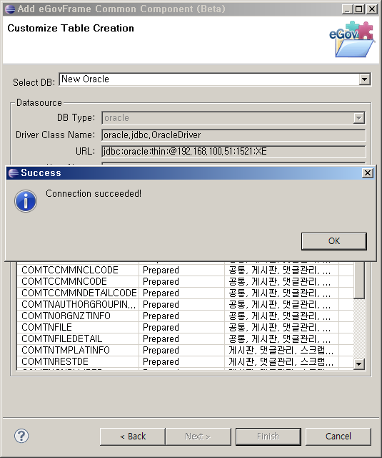
Task: Close the Success dialog with its X button
Action: (x=368, y=173)
